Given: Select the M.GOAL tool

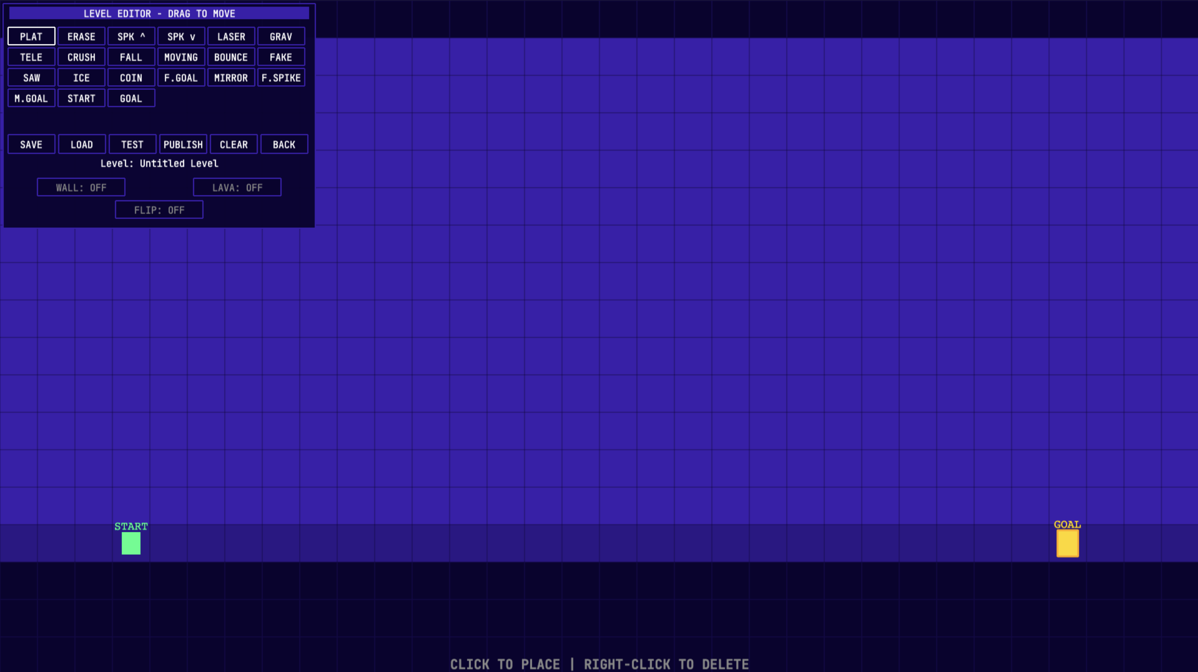Looking at the screenshot, I should [31, 98].
